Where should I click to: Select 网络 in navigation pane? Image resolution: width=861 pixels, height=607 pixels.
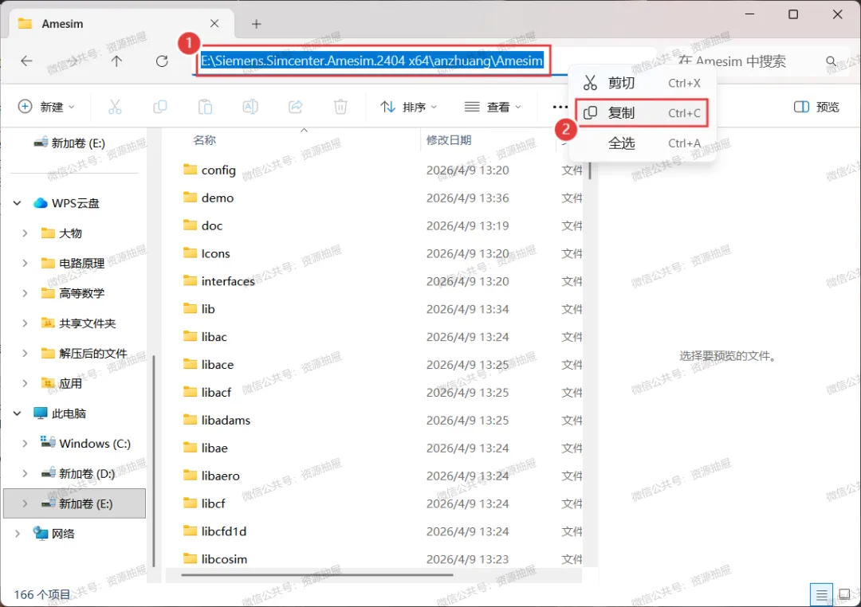[x=54, y=534]
